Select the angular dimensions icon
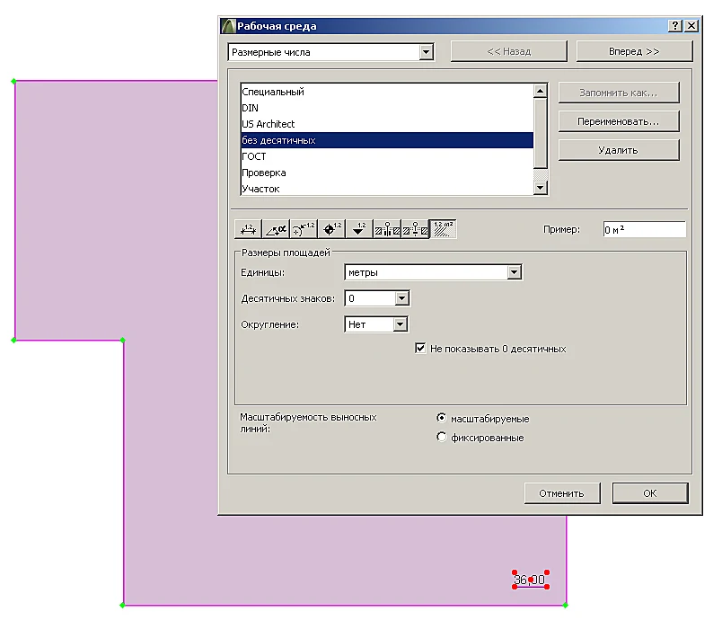The height and width of the screenshot is (638, 722). 276,229
